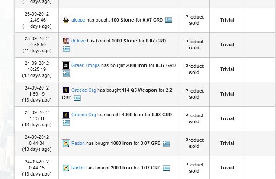276x179 pixels.
Task: Click Radon's smiley avatar in 2000 Iron row
Action: click(x=66, y=168)
